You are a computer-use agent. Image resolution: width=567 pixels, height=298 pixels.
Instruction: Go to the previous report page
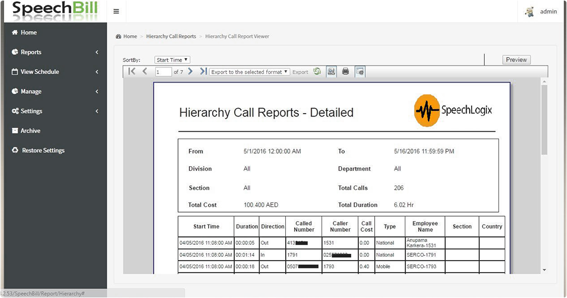click(x=145, y=71)
